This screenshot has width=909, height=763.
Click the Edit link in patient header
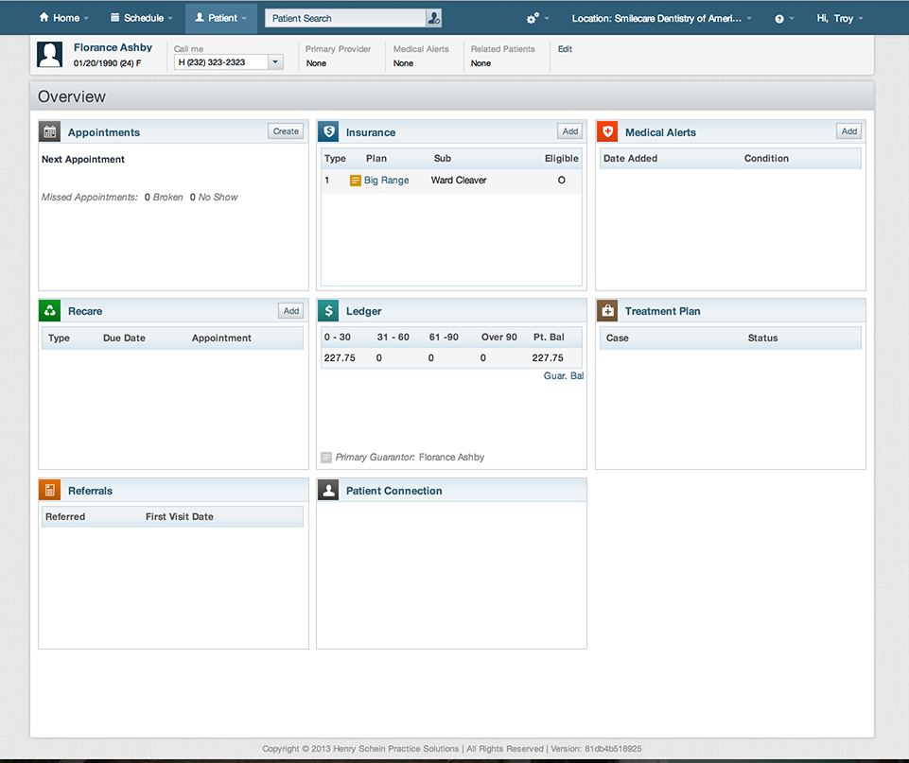[x=566, y=49]
